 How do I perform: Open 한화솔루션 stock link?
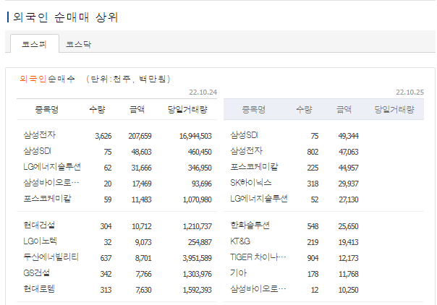(250, 225)
